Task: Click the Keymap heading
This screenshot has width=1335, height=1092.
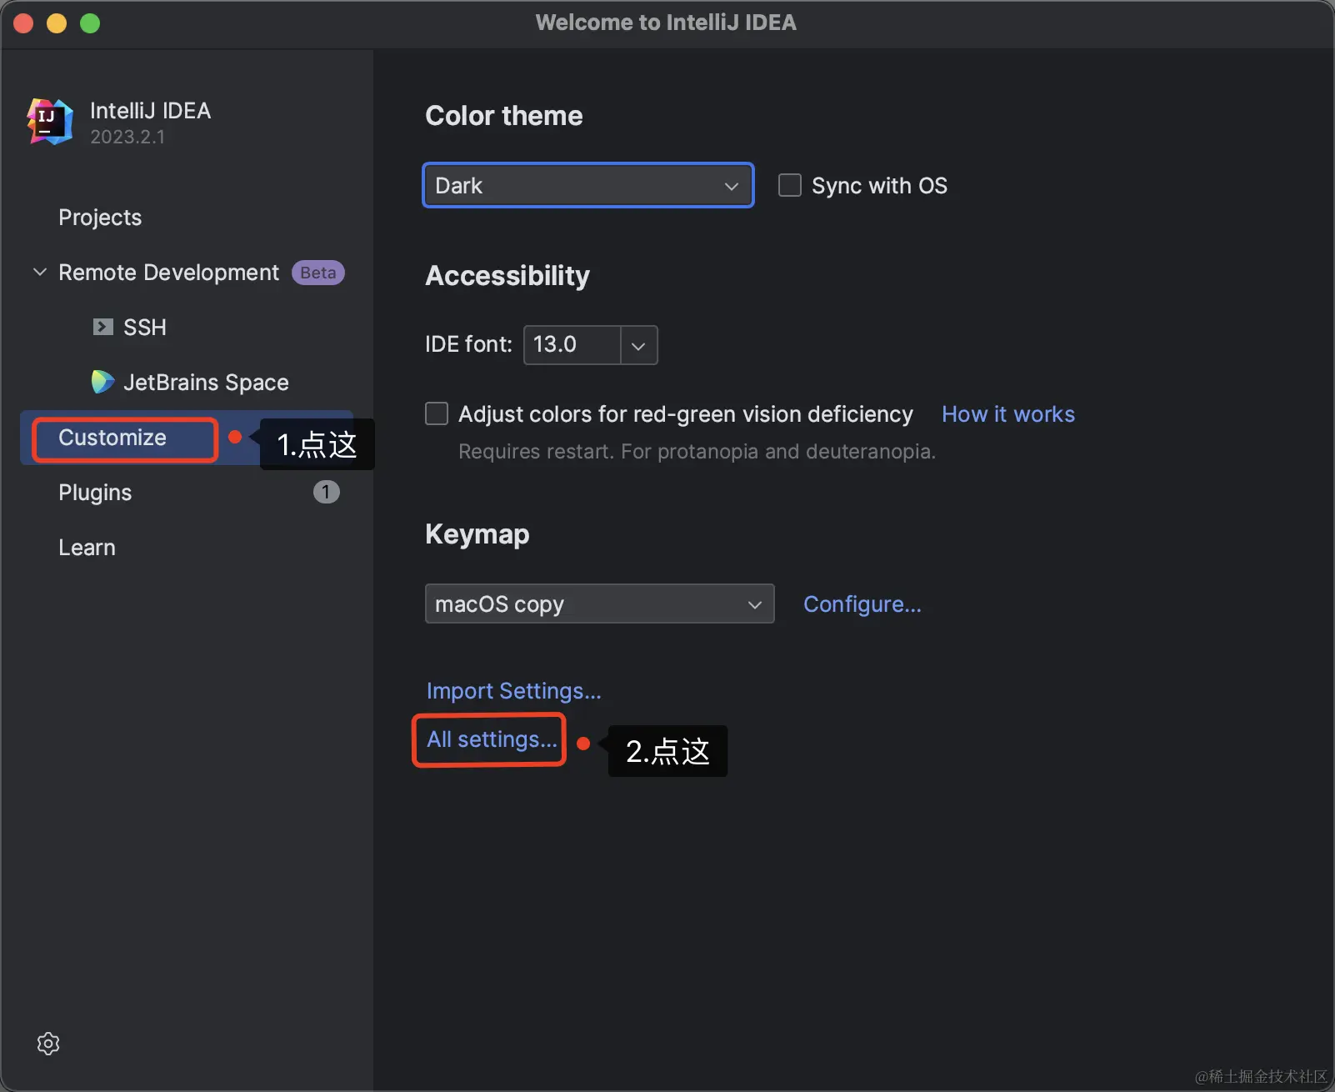Action: pyautogui.click(x=477, y=534)
